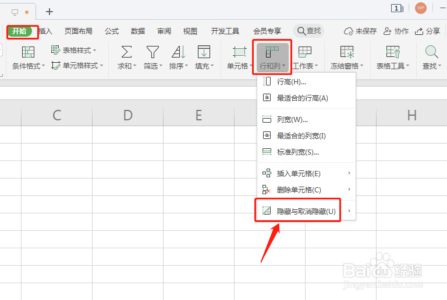Click the Worksheet (工作表) icon

(305, 52)
